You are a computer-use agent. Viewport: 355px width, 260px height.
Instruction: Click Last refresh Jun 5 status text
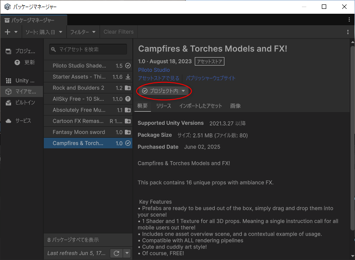76,253
